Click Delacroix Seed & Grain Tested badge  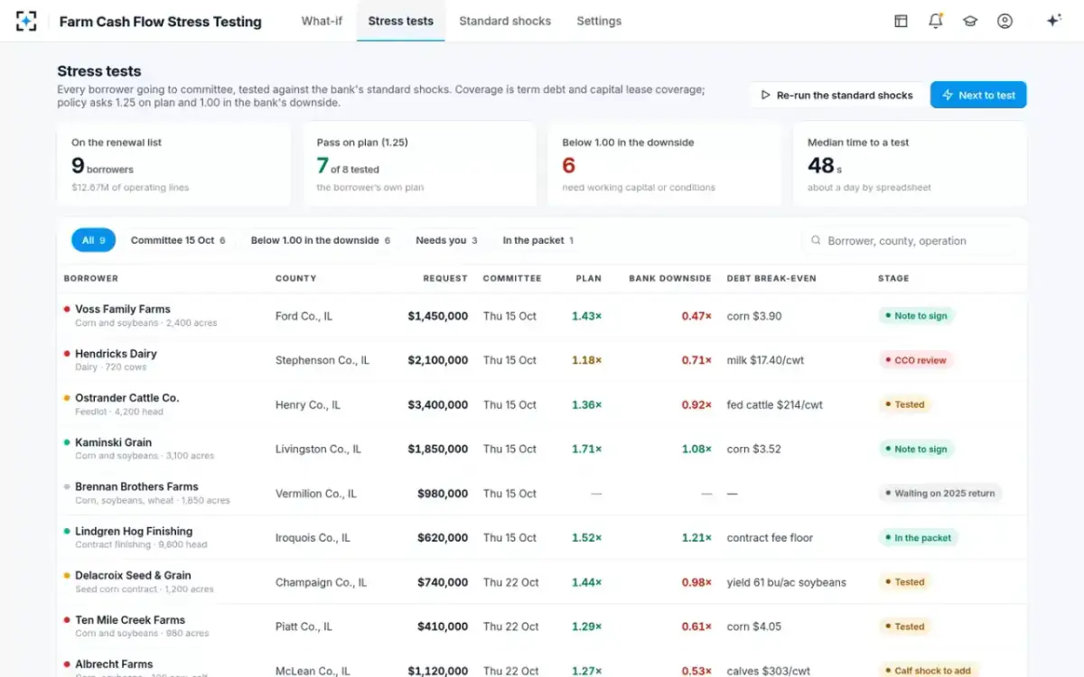(905, 582)
